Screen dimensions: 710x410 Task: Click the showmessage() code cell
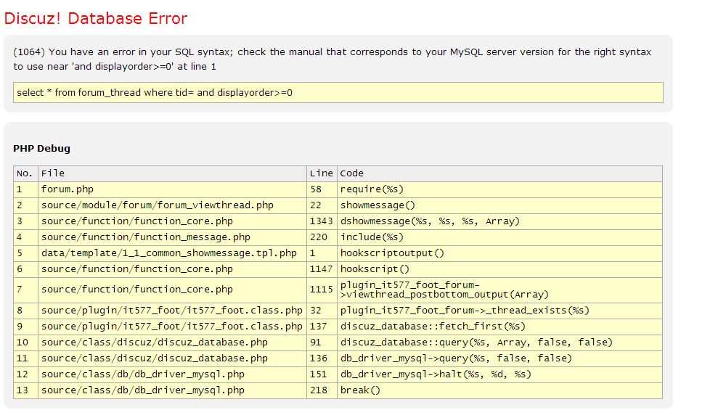[499, 205]
